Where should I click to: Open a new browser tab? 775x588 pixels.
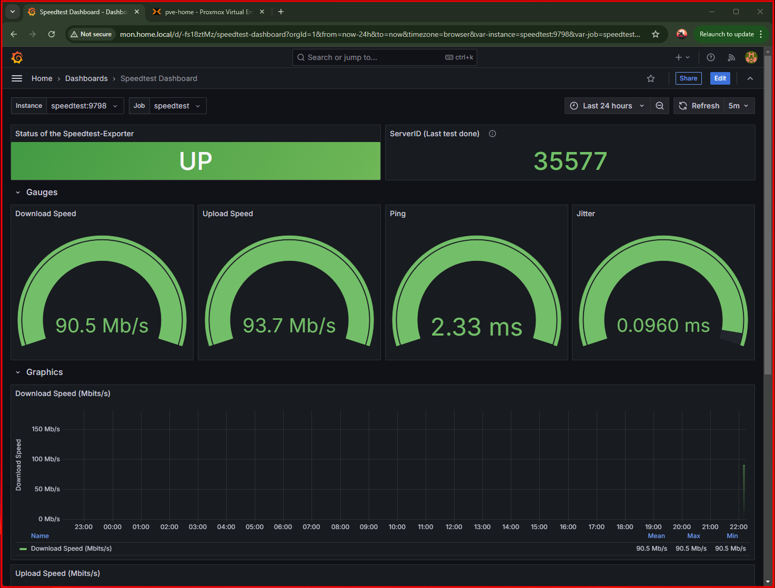coord(281,12)
